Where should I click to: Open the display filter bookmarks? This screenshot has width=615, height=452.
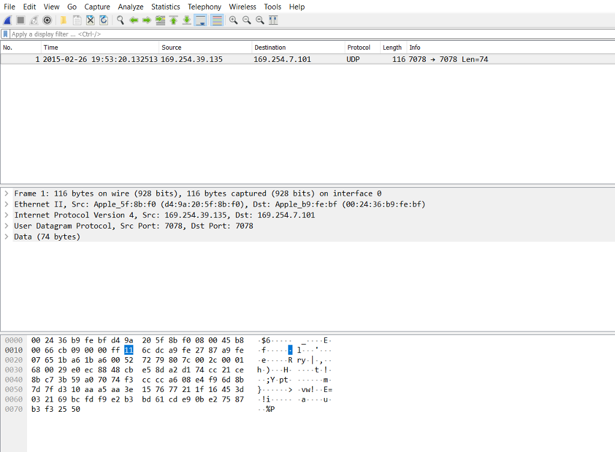(6, 34)
